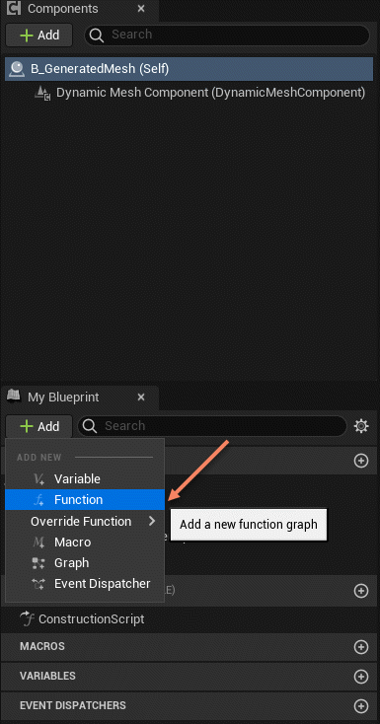This screenshot has width=380, height=724.
Task: Choose Graph from Add New menu
Action: pyautogui.click(x=85, y=563)
